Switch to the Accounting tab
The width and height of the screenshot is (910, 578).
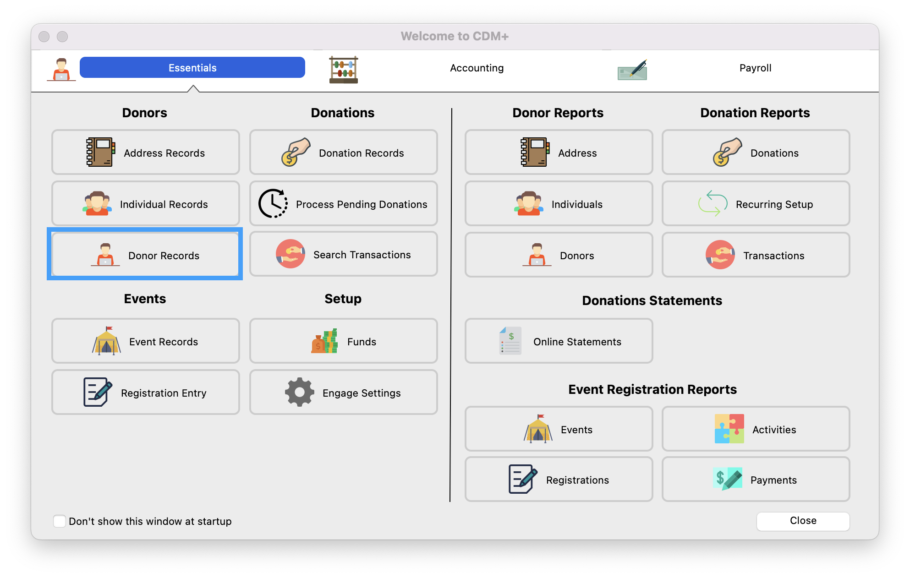(477, 68)
